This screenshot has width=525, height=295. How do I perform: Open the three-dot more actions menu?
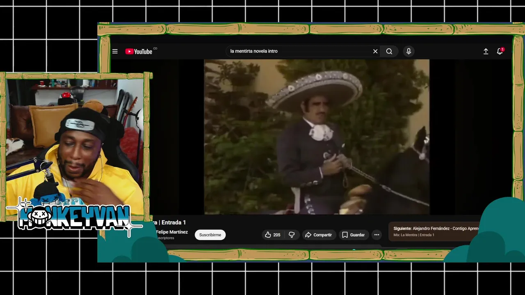[377, 235]
